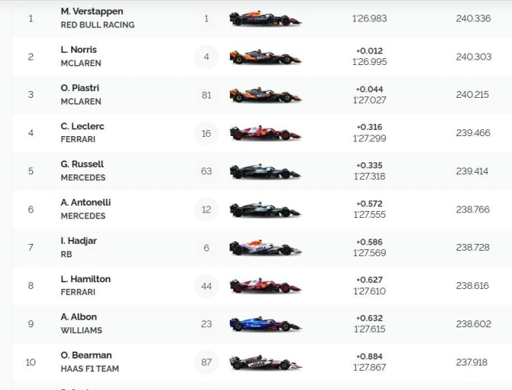512x390 pixels.
Task: Click Albon's Williams car image
Action: tap(265, 323)
